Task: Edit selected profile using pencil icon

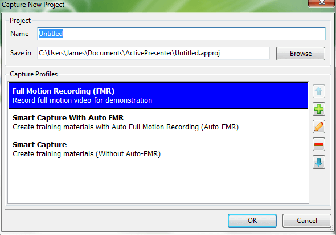Action: click(x=319, y=127)
